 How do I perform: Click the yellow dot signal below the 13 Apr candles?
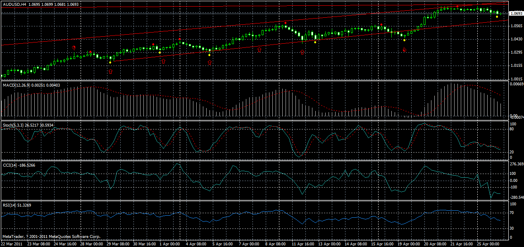point(315,42)
